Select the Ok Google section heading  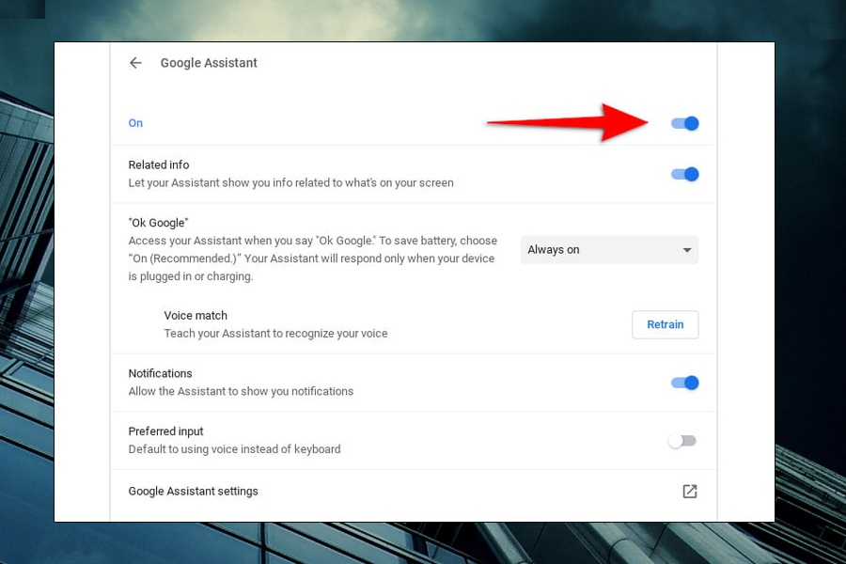(157, 223)
